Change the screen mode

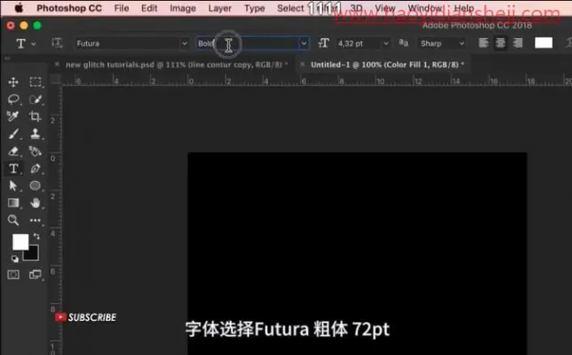pos(35,275)
